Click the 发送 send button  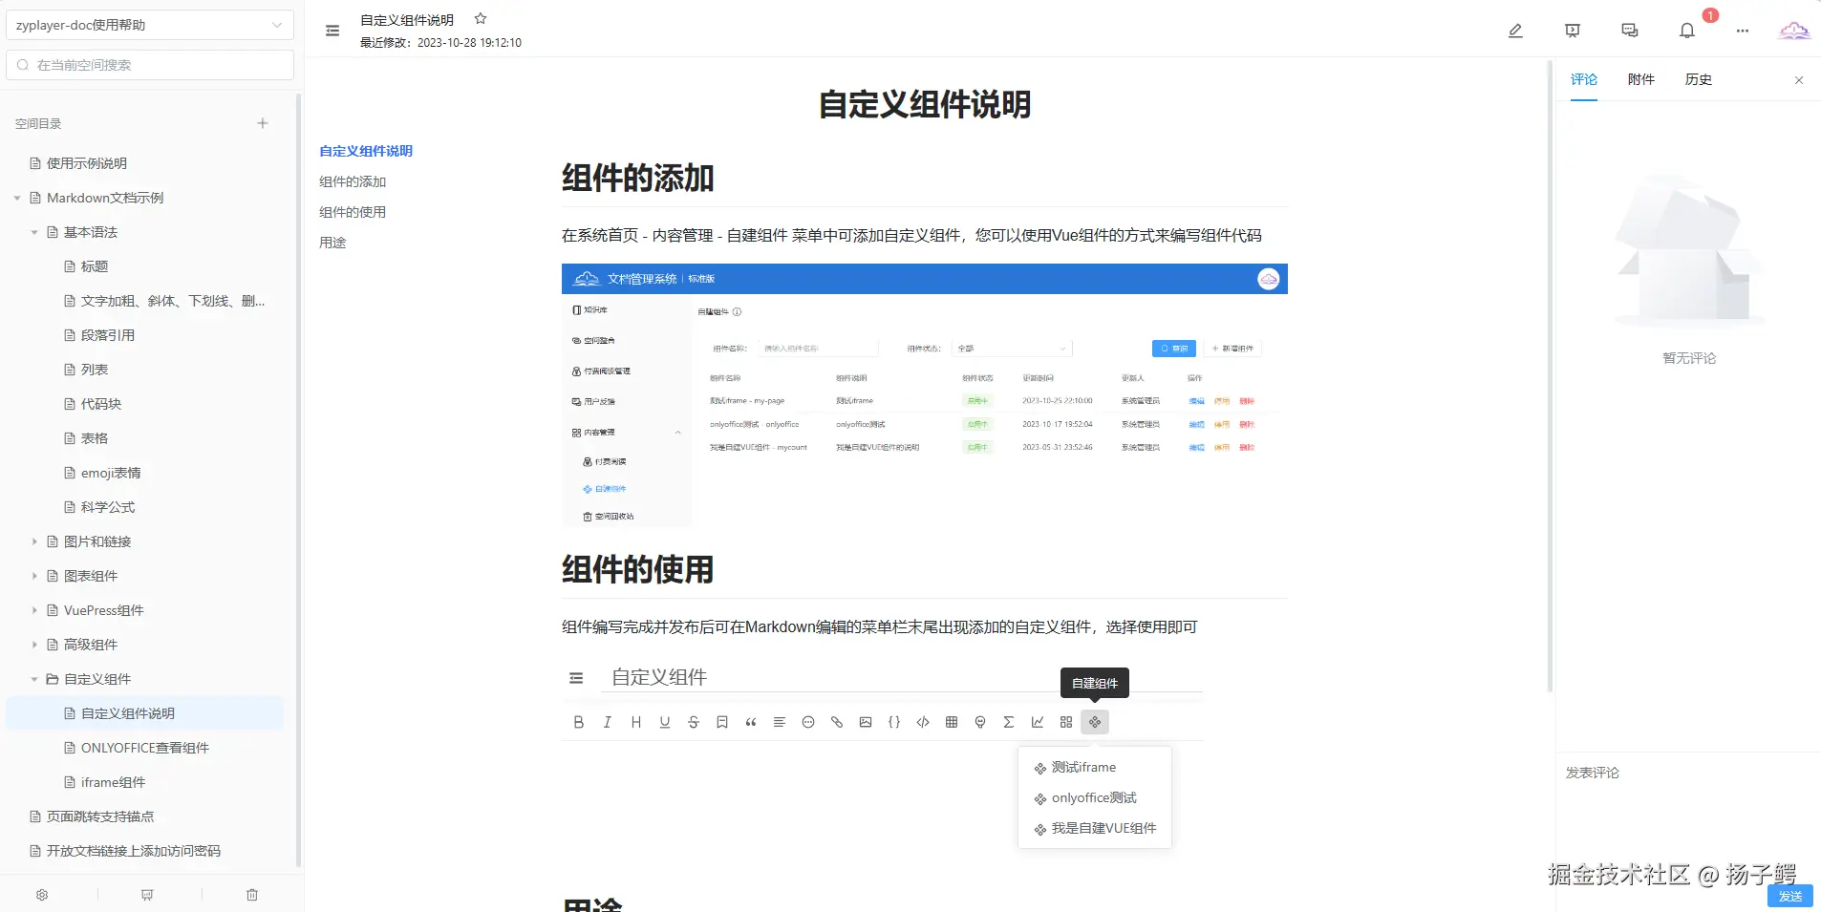(1791, 896)
